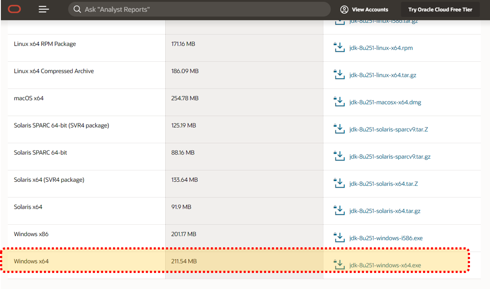Image resolution: width=490 pixels, height=289 pixels.
Task: Select the macOS x64 row label
Action: click(x=28, y=98)
